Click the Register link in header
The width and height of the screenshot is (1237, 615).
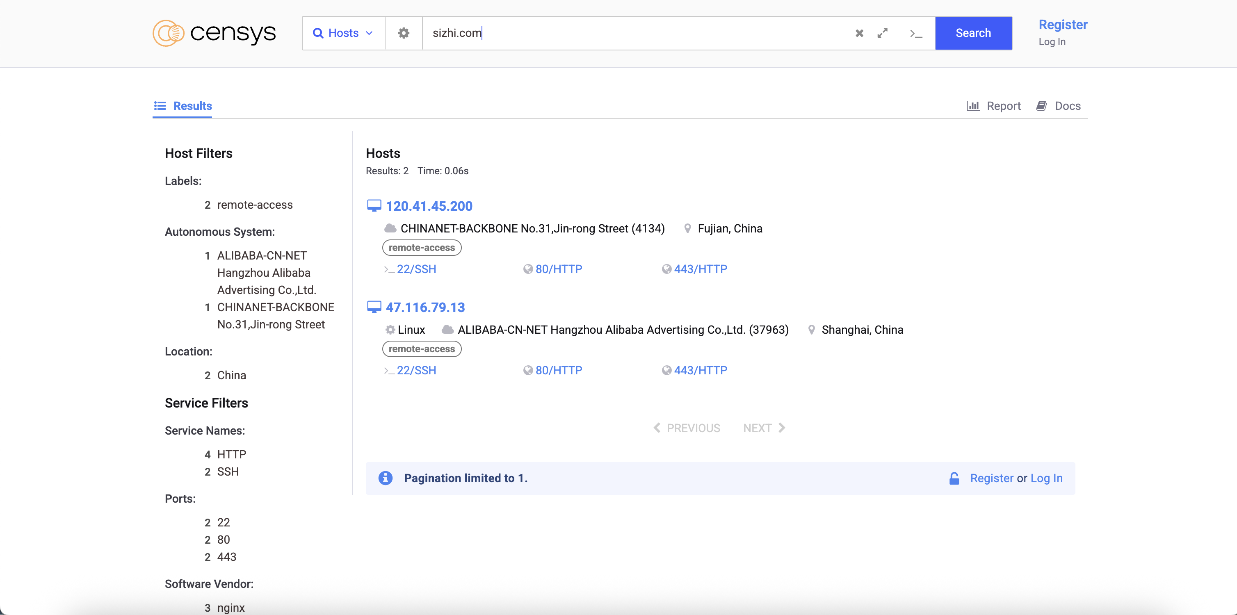[x=1062, y=25]
